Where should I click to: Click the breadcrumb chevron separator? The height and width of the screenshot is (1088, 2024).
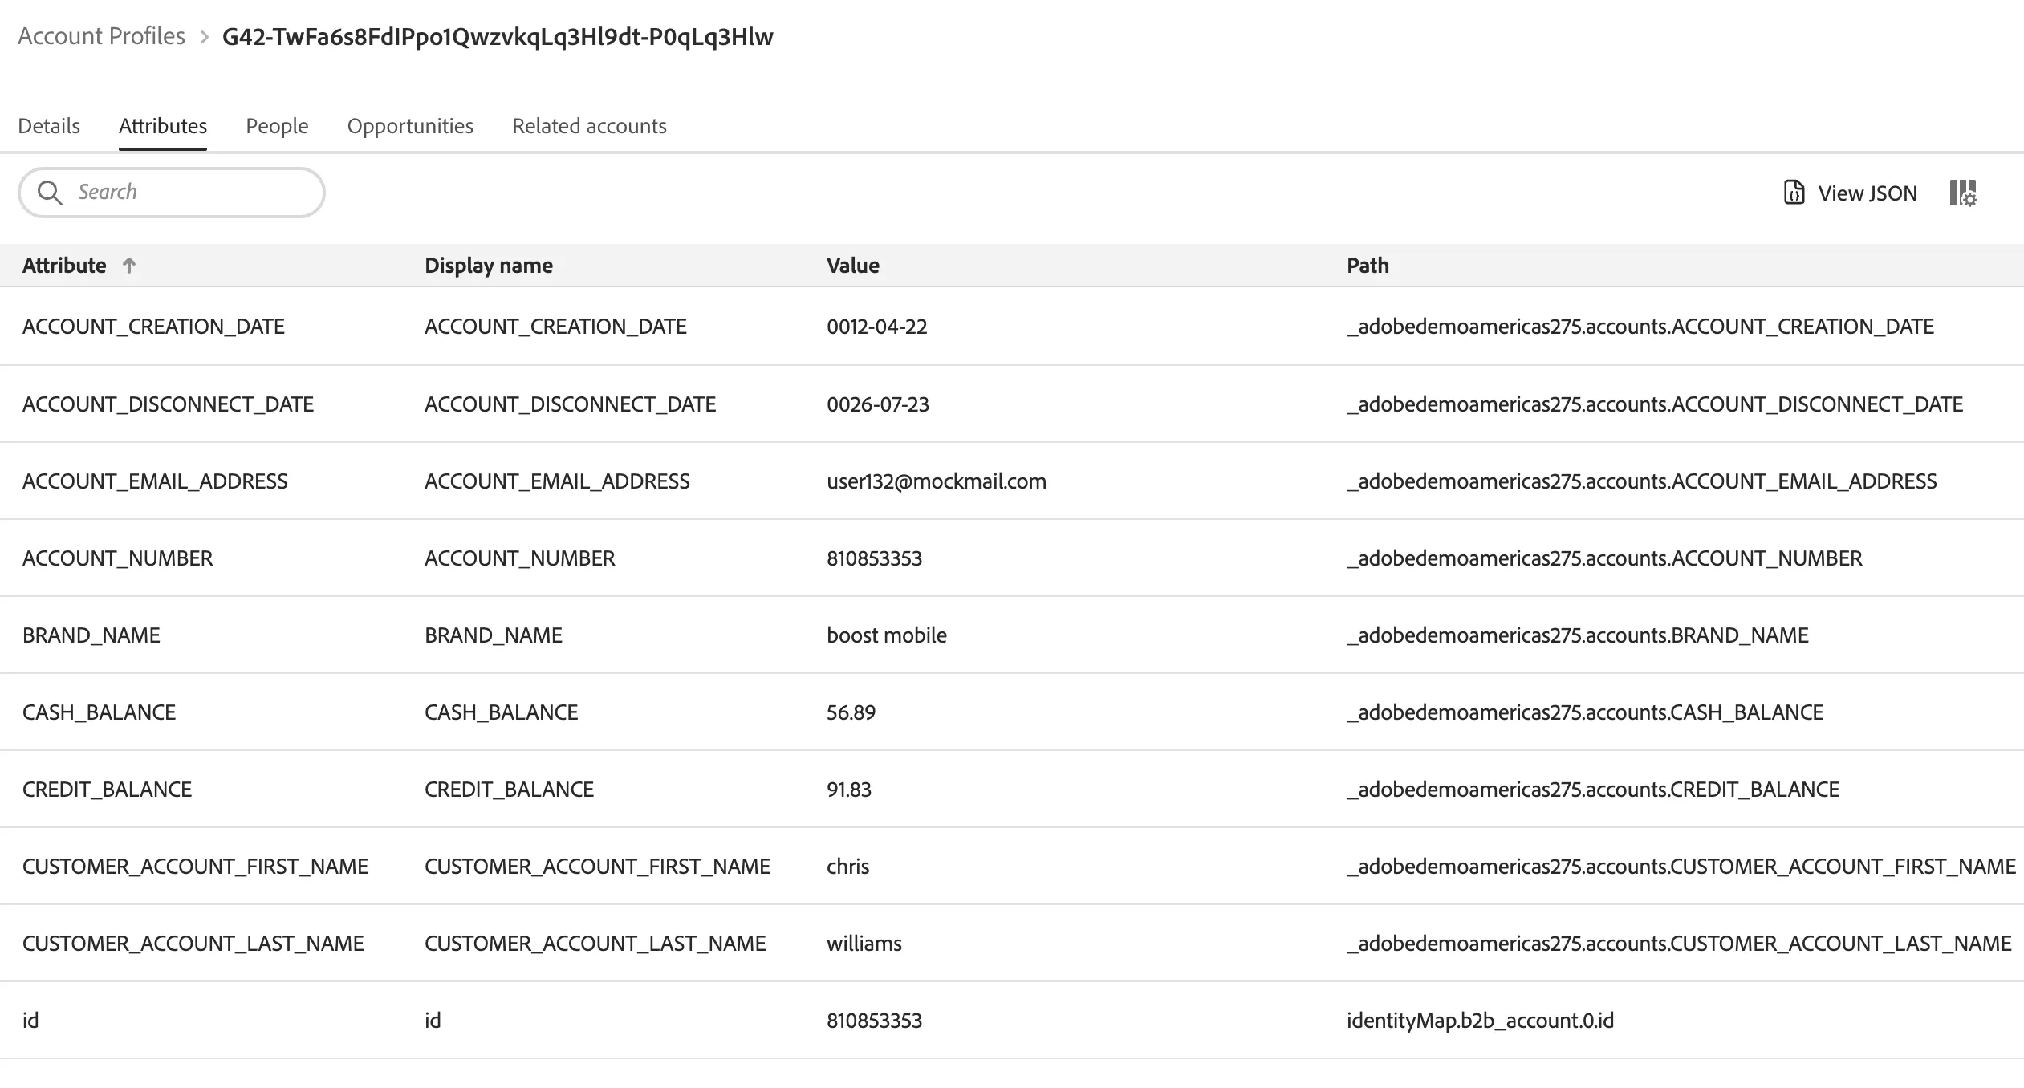pos(204,37)
